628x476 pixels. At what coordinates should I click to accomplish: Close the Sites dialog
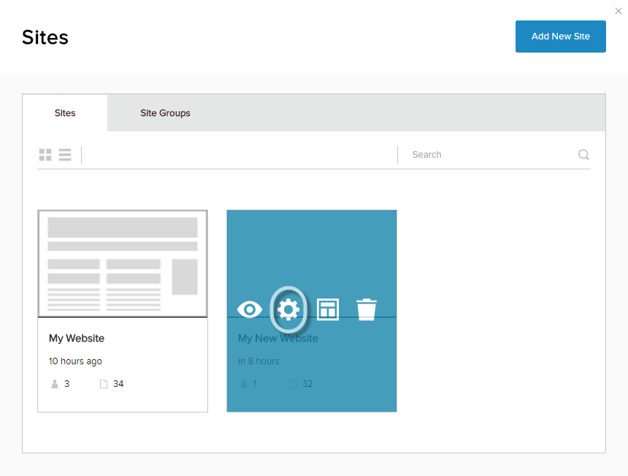(x=619, y=11)
